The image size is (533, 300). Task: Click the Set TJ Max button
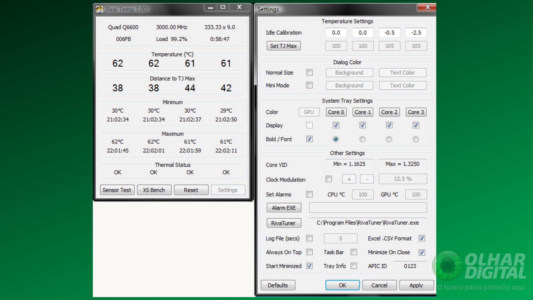click(x=283, y=46)
